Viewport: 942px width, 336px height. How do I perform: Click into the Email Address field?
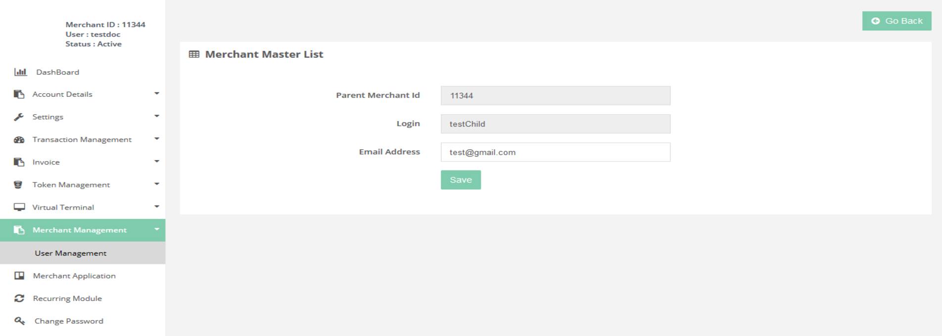555,152
